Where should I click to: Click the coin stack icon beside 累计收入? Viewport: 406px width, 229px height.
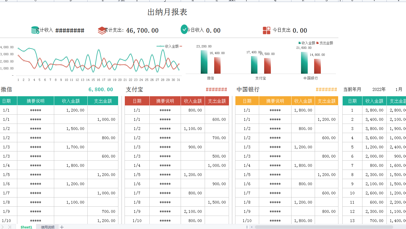[x=35, y=29]
